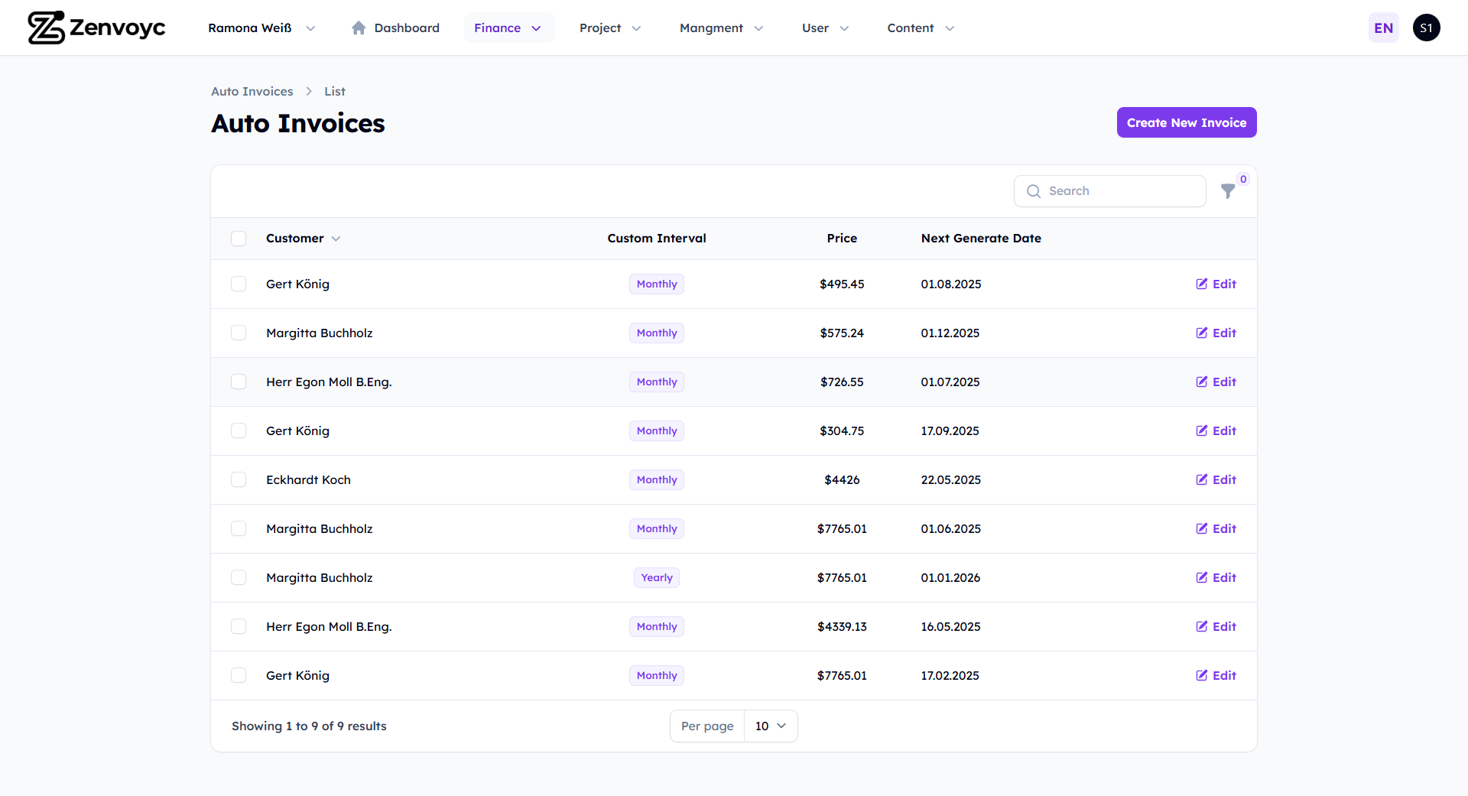Click the magnifier icon in search box
Viewport: 1468px width, 796px height.
coord(1034,191)
